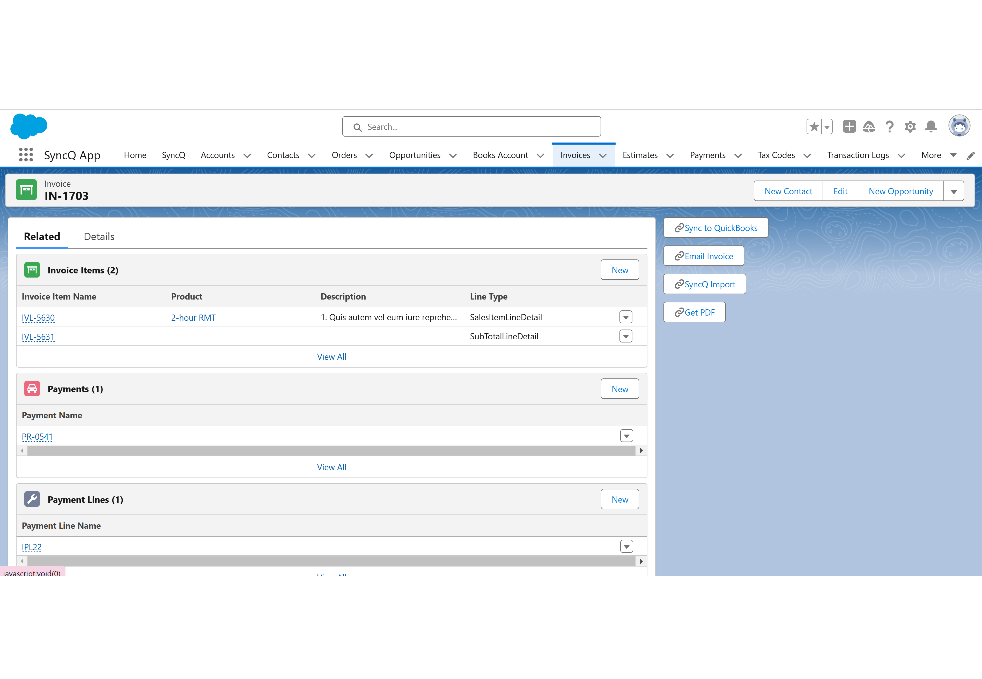Screen dimensions: 982x679
Task: Open the More navigation dropdown
Action: pos(939,155)
